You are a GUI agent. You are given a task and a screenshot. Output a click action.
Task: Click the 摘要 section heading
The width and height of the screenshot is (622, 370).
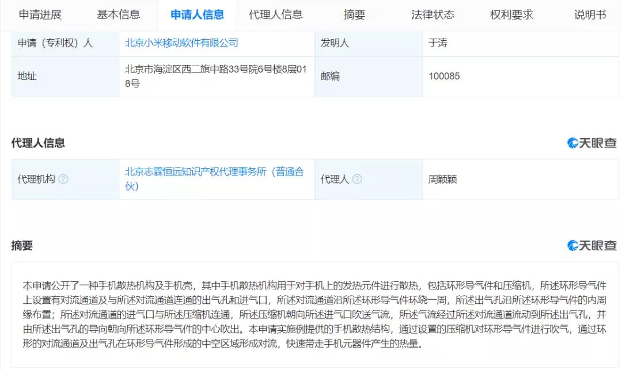pos(22,246)
